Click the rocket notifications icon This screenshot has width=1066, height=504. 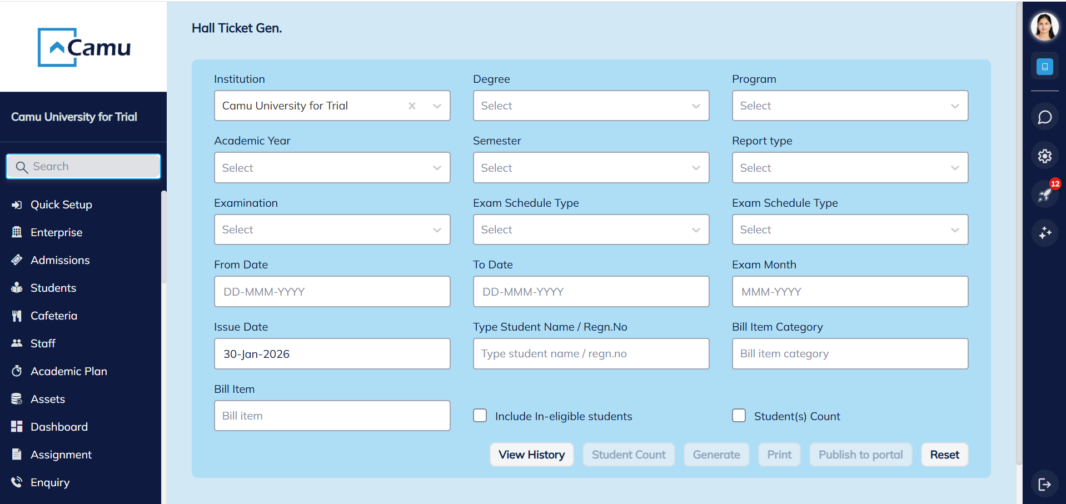tap(1044, 194)
